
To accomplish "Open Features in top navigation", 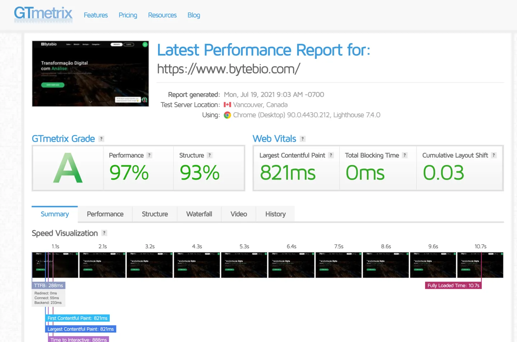I will (96, 15).
